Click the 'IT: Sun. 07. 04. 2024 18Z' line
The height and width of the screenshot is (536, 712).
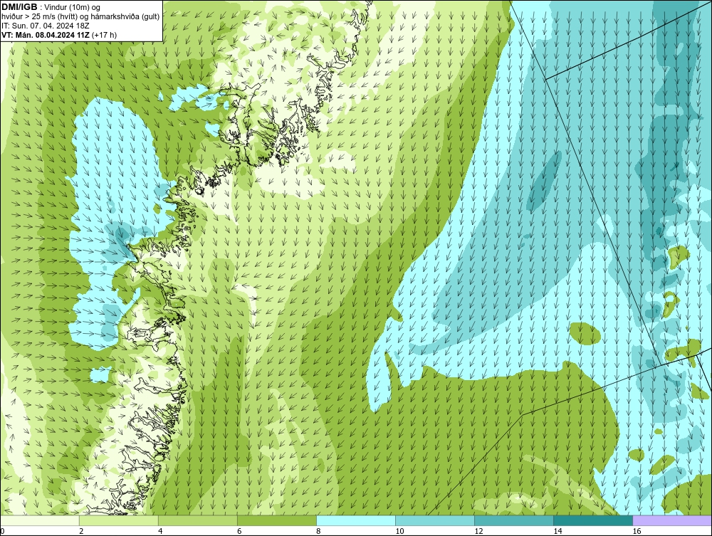[46, 26]
